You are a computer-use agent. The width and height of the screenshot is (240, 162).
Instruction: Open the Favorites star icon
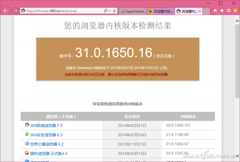coord(222,10)
